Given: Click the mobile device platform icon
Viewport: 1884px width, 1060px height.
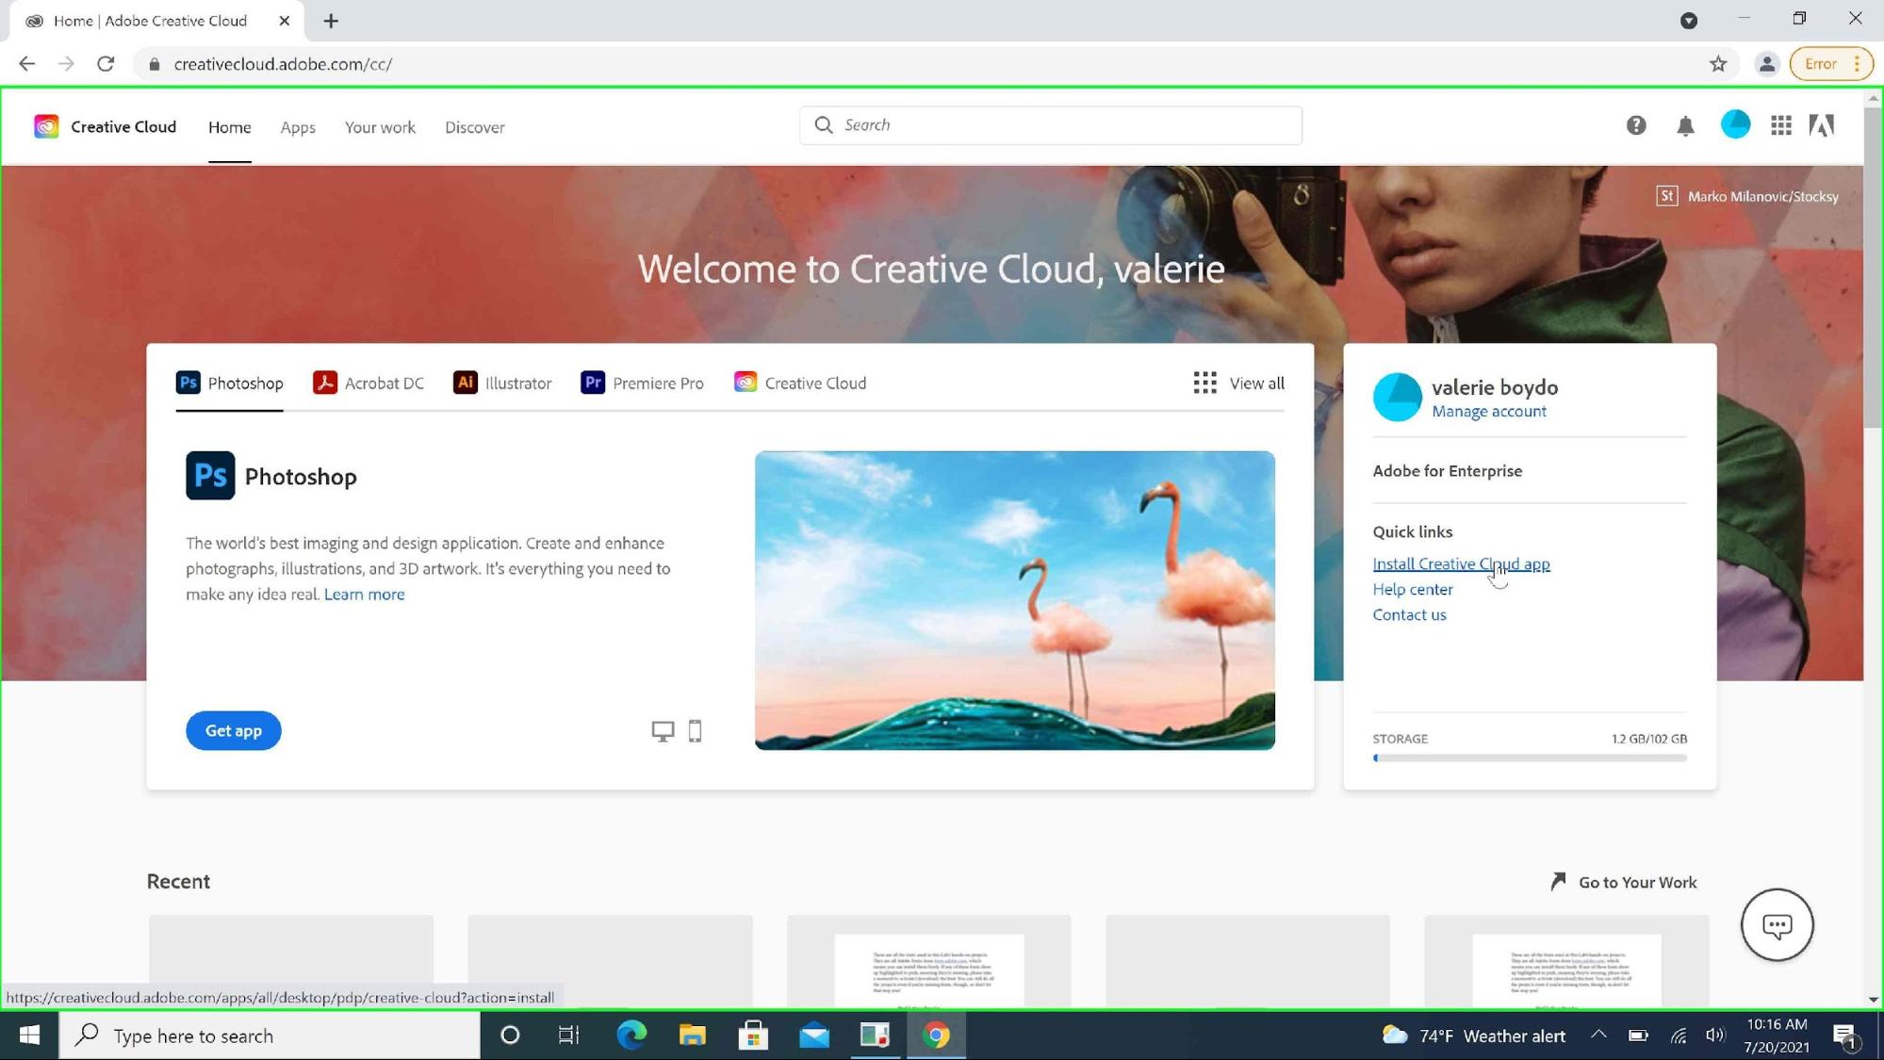Looking at the screenshot, I should pyautogui.click(x=695, y=731).
